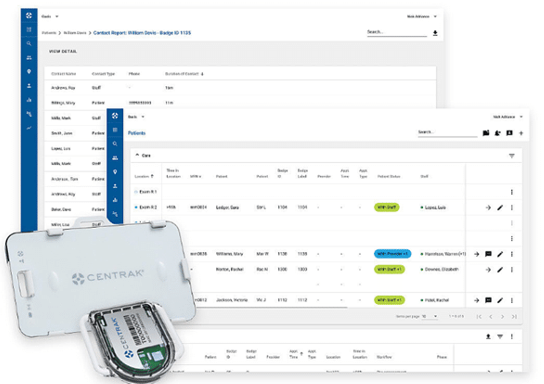
Task: Click the arrow icon on the Norton, Rachel row
Action: click(488, 270)
